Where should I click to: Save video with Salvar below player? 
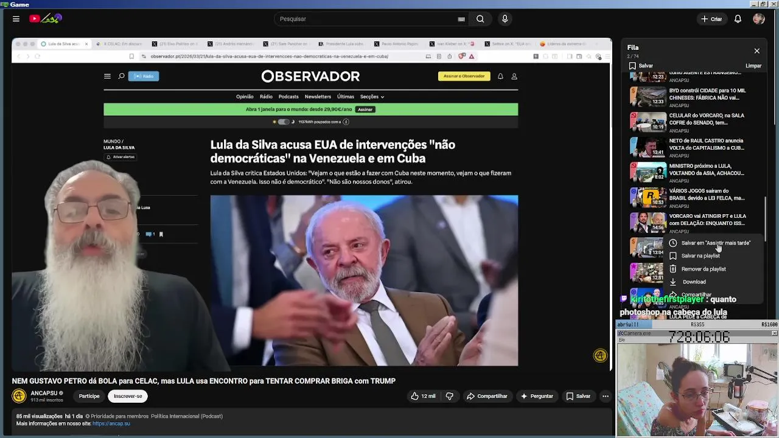(578, 396)
